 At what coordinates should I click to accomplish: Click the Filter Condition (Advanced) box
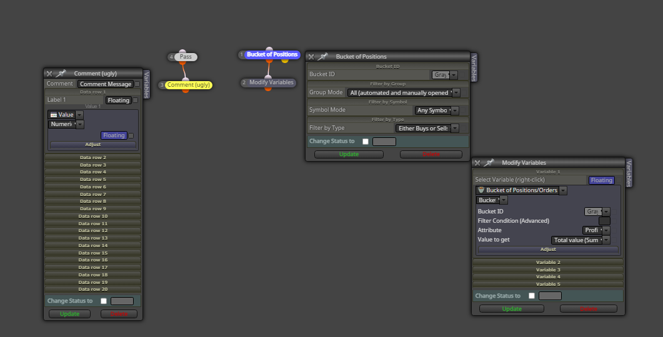click(x=605, y=221)
